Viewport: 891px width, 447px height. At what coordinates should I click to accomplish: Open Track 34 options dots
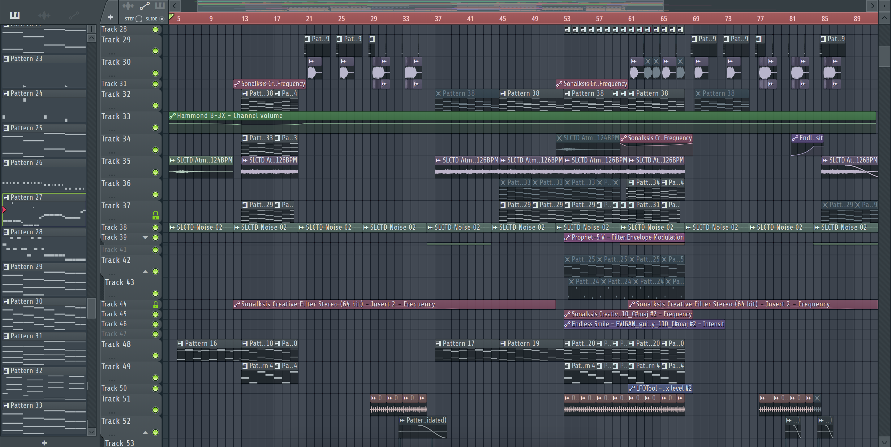[x=112, y=153]
